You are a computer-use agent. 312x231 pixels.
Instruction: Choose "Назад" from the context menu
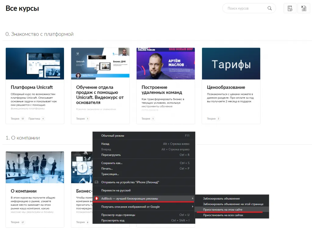tap(144, 144)
